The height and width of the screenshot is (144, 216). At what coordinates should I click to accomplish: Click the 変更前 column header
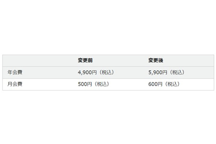pos(85,60)
